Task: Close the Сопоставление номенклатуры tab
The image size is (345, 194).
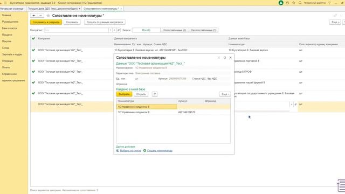Action: click(x=121, y=9)
